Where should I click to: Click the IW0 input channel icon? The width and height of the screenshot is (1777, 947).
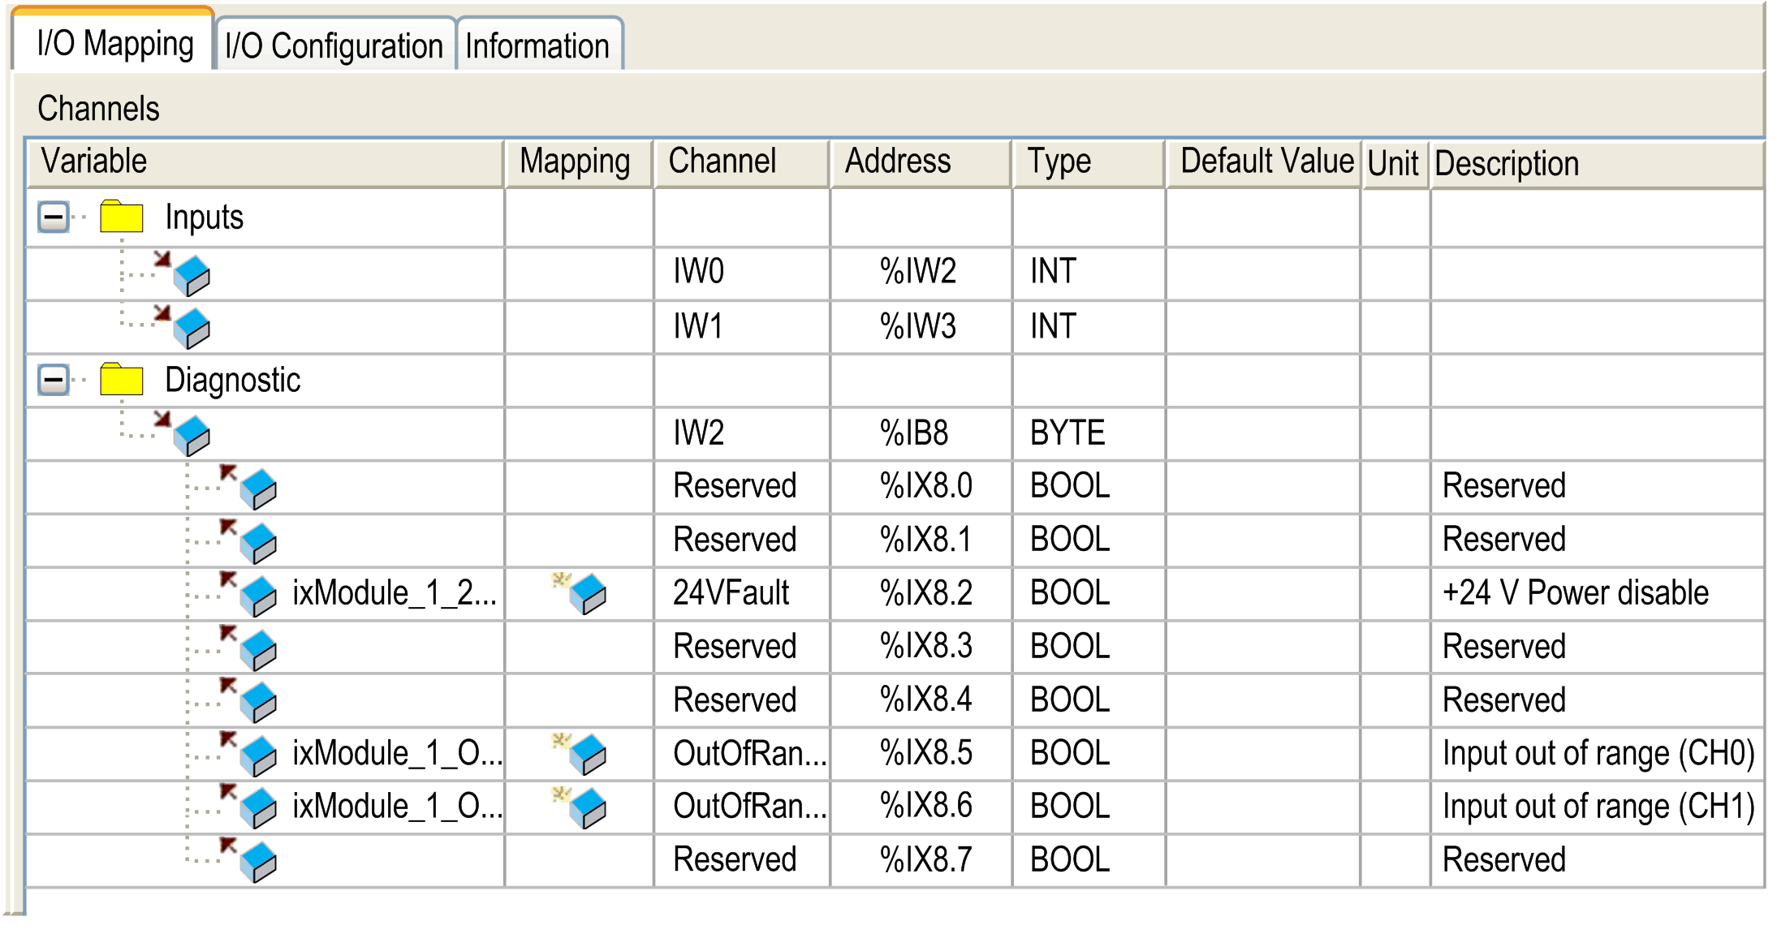point(191,276)
